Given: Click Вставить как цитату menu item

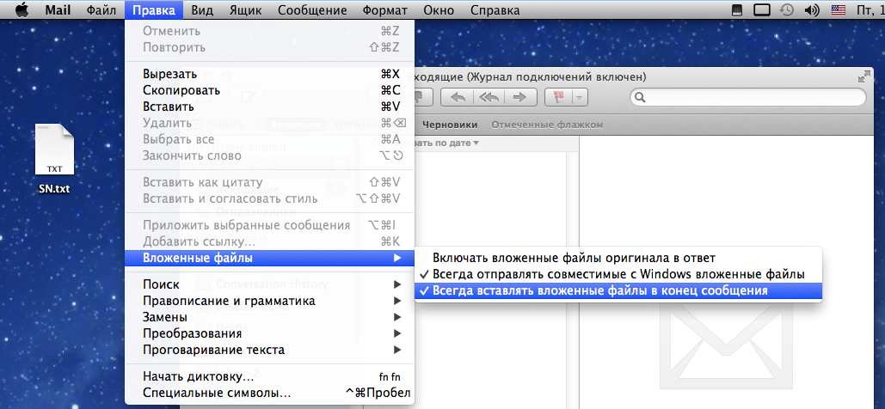Looking at the screenshot, I should pos(270,182).
